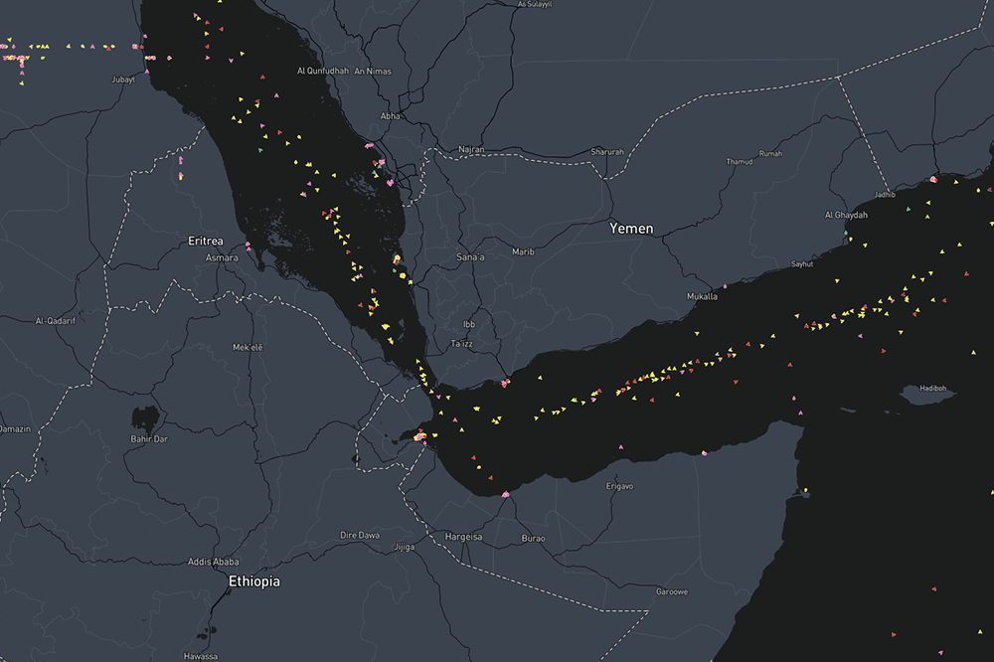Click the Socotra island at Hadiboh
Screen dimensions: 994x662
[928, 396]
